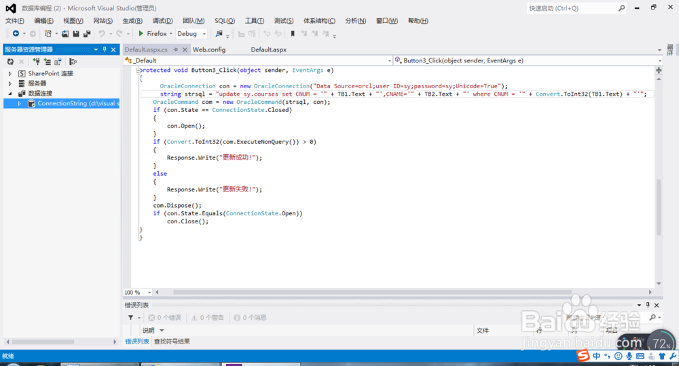Click Connect to Database icon in Server Explorer
This screenshot has height=366, width=679.
click(x=36, y=62)
